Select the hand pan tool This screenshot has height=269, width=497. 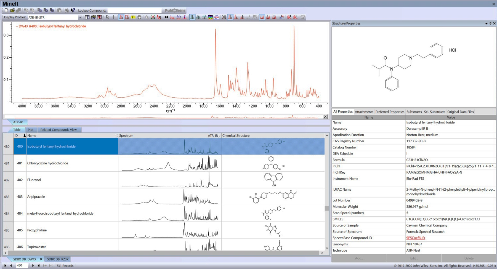point(139,17)
